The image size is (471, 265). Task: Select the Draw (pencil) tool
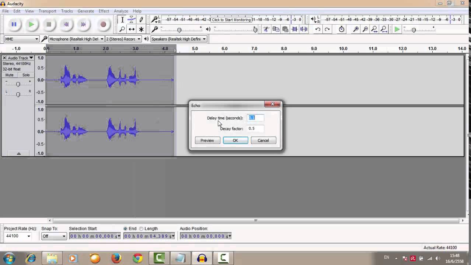tap(141, 20)
